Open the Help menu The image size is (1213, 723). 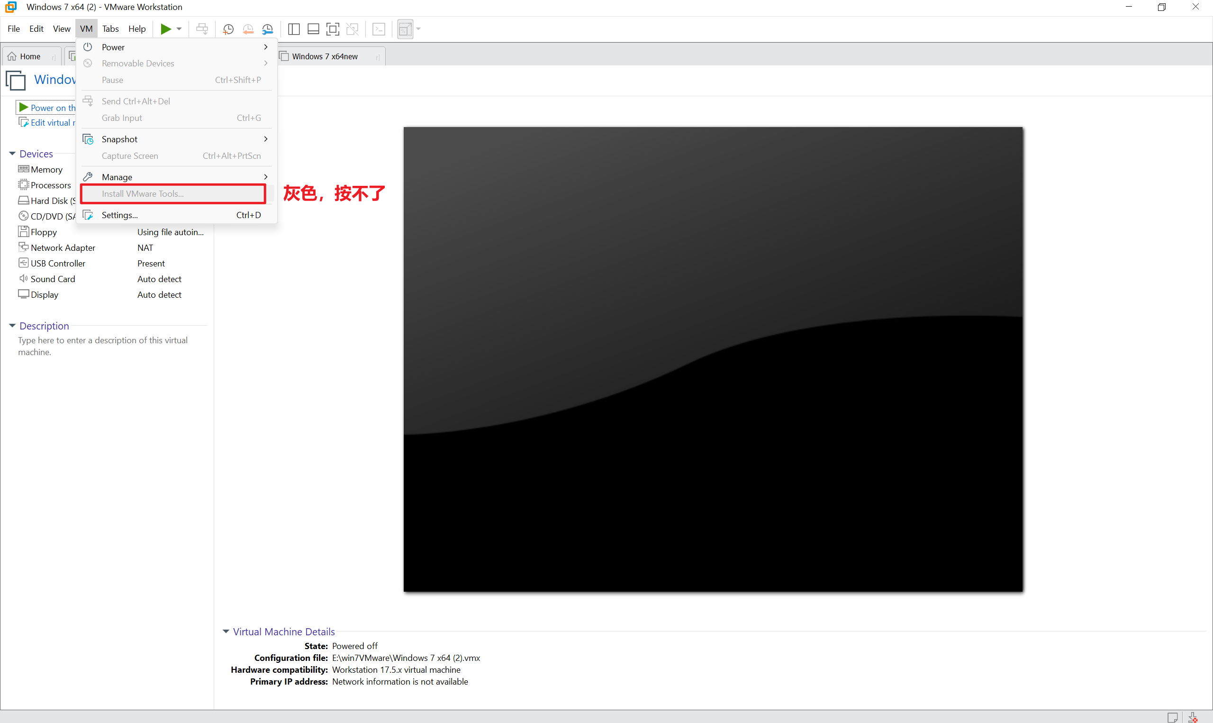click(137, 28)
